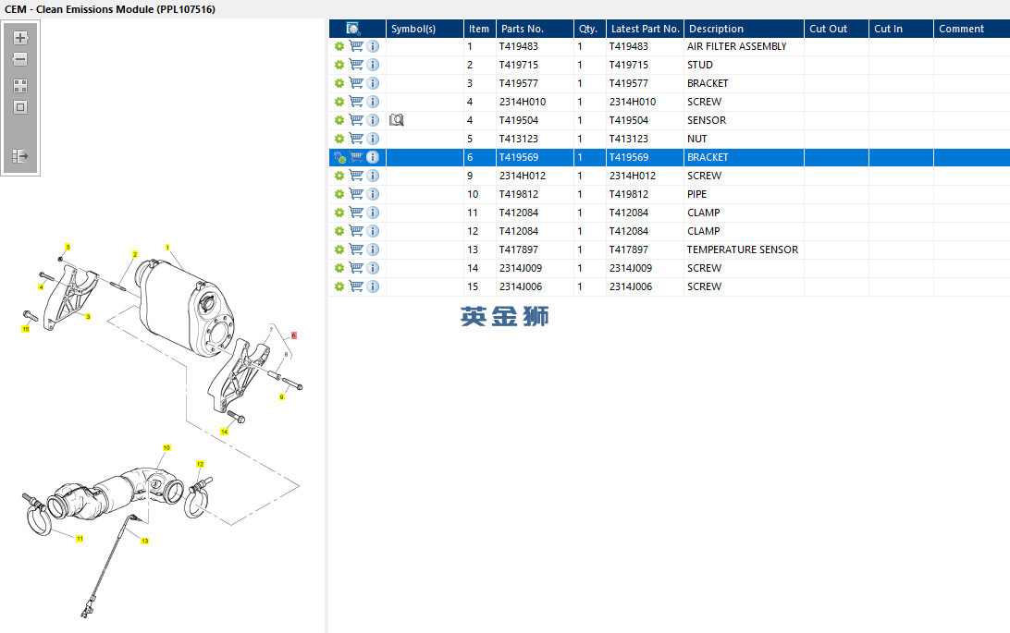Show info for item 12 CLAMP

point(373,231)
